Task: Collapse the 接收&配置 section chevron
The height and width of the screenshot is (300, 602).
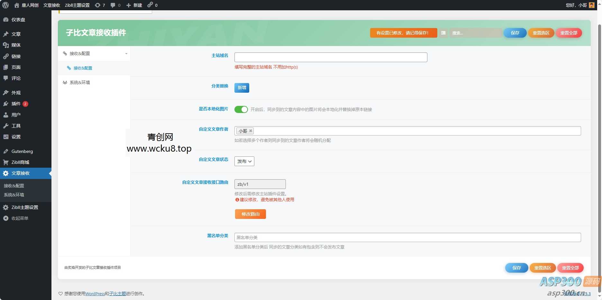Action: tap(126, 54)
